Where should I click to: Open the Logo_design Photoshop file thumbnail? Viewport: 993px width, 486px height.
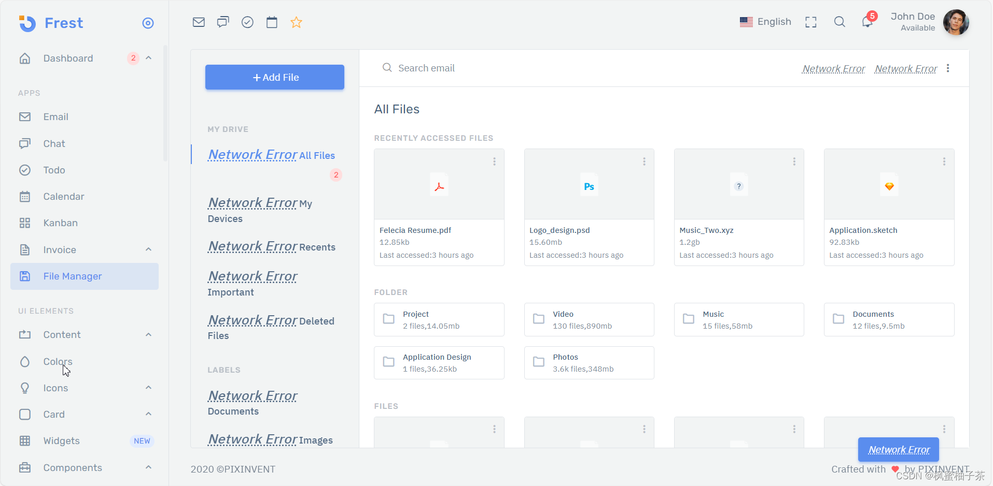[x=589, y=185]
